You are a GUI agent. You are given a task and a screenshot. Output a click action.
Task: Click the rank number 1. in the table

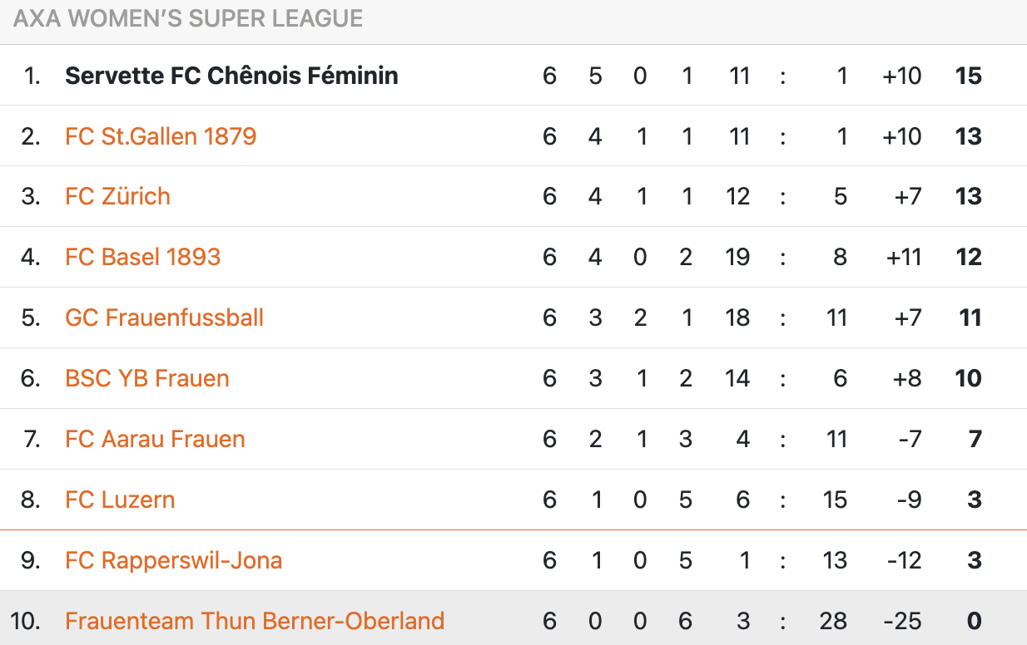point(32,76)
